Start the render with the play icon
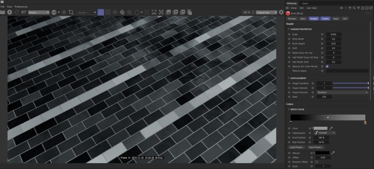This screenshot has height=169, width=374. [9, 12]
